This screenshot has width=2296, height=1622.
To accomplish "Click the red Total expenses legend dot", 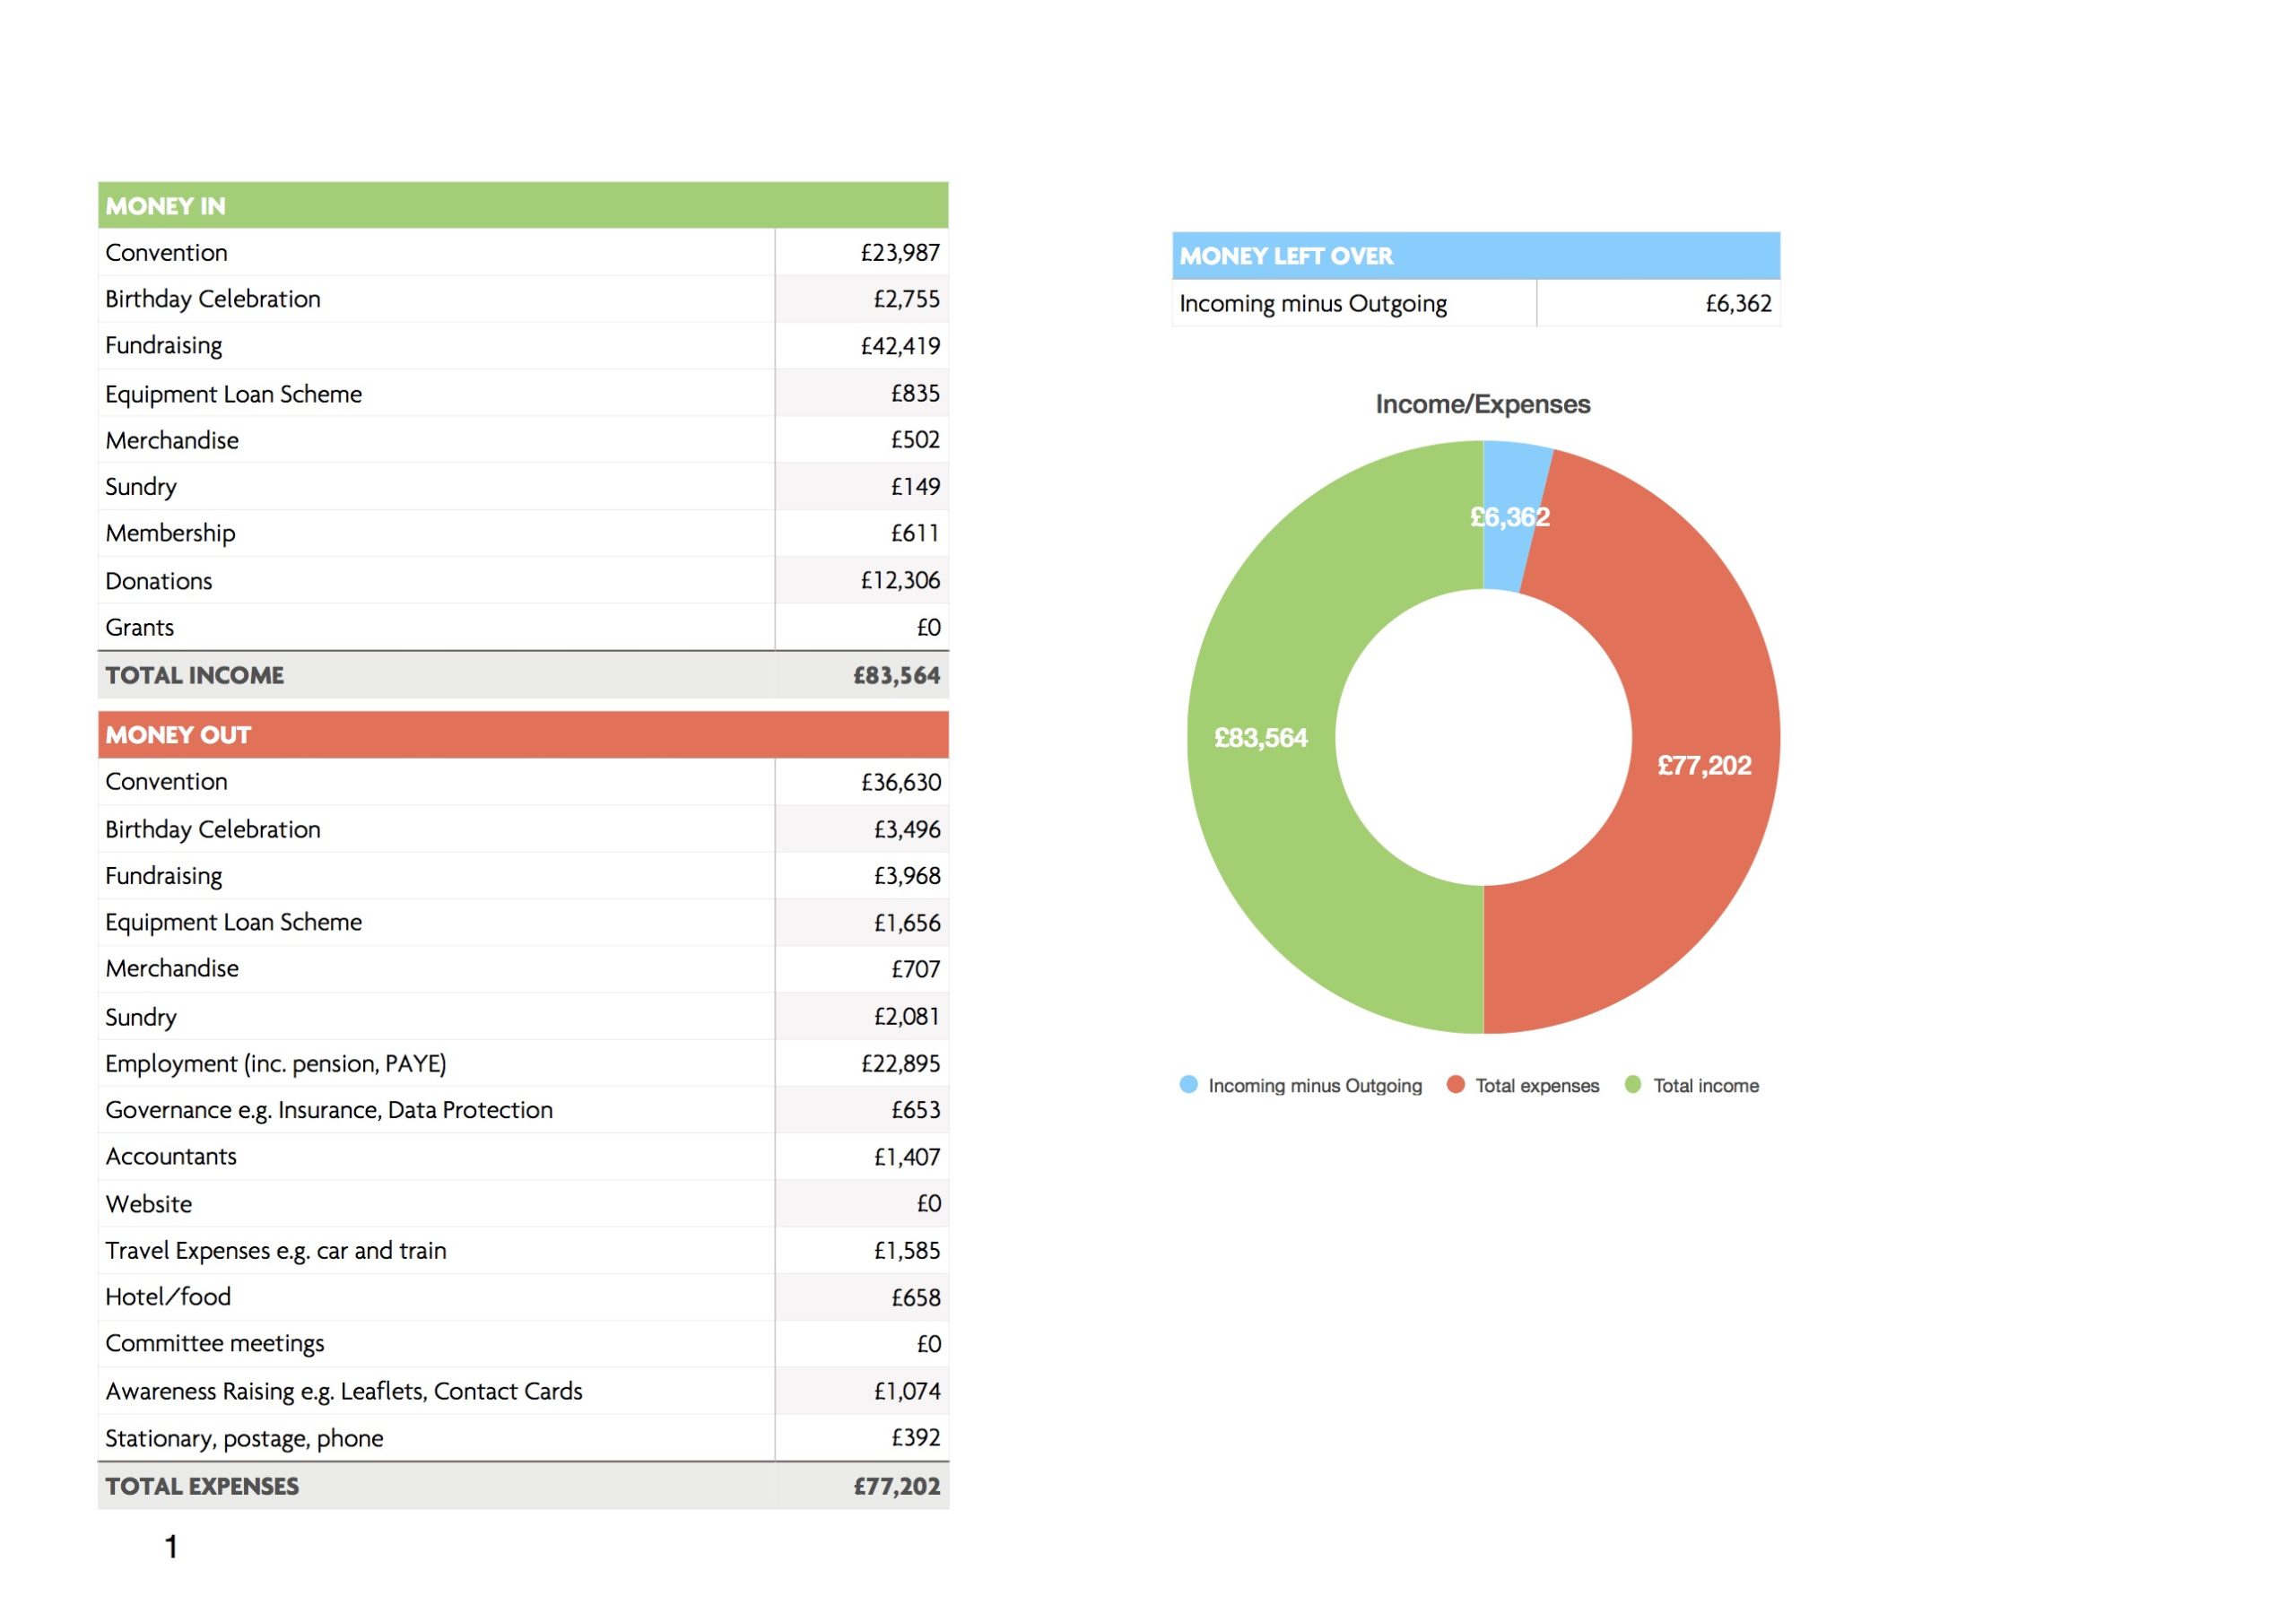I will (1456, 1084).
